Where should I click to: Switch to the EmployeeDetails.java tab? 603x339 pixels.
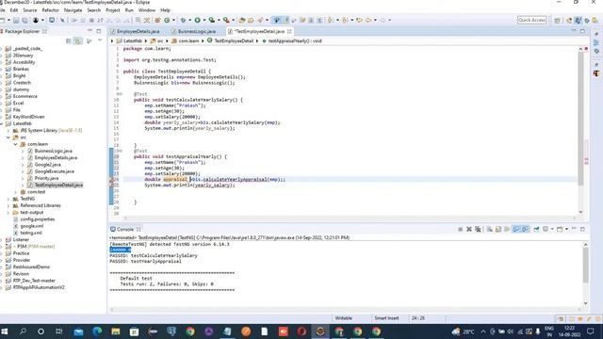pos(138,31)
